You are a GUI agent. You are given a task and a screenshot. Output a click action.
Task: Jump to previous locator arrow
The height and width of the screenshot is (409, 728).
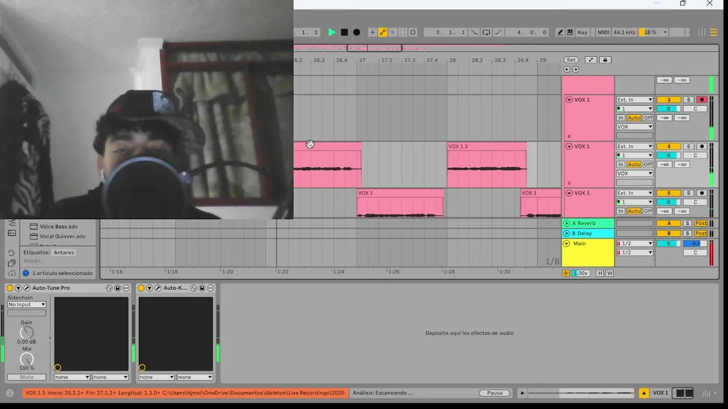coord(566,69)
